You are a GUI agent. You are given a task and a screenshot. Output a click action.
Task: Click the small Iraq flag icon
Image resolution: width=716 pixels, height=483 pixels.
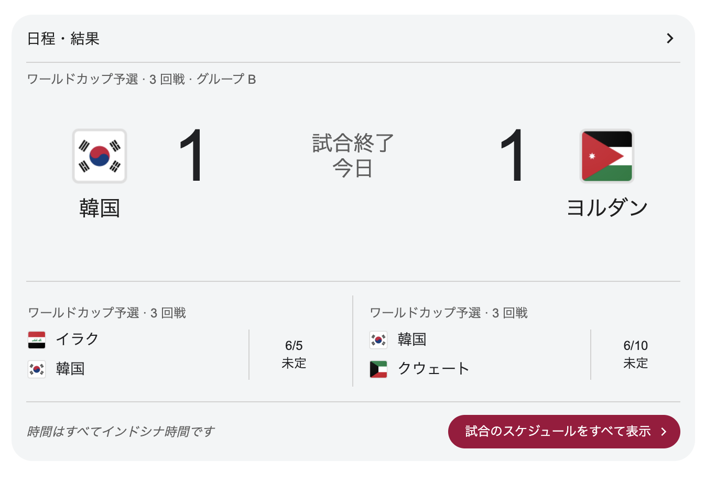click(37, 339)
